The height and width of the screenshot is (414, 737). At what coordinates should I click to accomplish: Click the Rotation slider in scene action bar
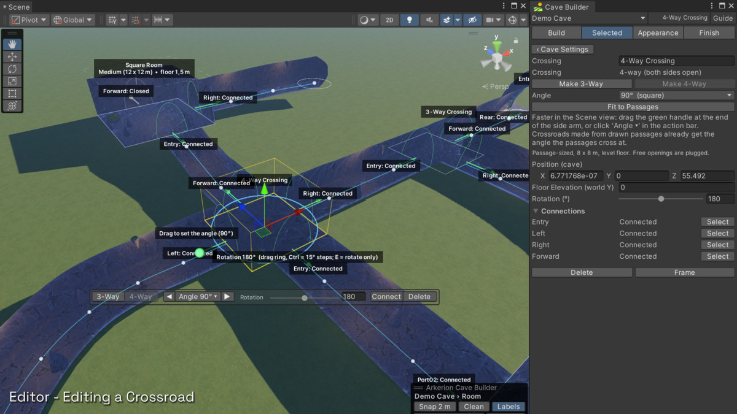tap(304, 297)
